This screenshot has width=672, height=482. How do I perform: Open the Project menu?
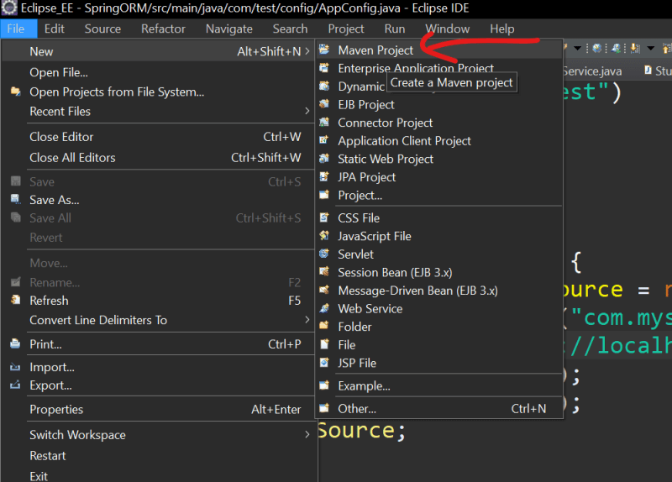[x=346, y=29]
